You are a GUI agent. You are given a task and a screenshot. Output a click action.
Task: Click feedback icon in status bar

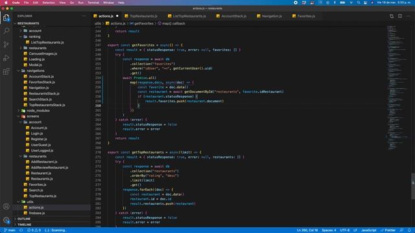401,230
